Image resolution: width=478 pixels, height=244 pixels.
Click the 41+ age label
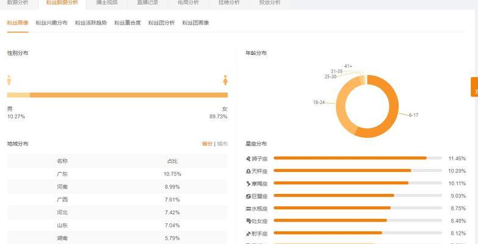coord(348,66)
